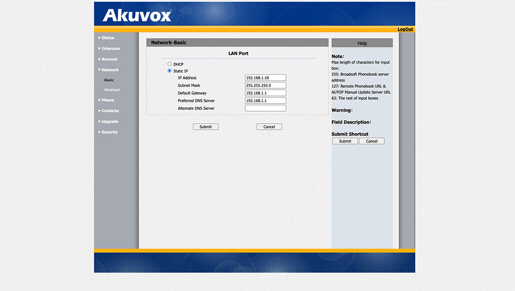This screenshot has height=291, width=515.
Task: Select the DHCP radio button
Action: point(169,64)
